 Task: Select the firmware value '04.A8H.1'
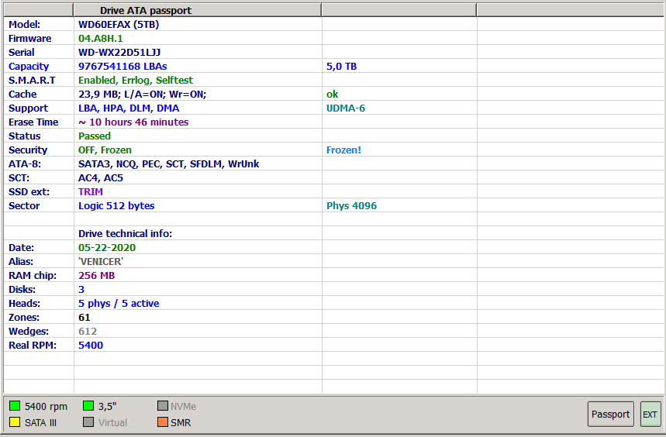pyautogui.click(x=101, y=39)
